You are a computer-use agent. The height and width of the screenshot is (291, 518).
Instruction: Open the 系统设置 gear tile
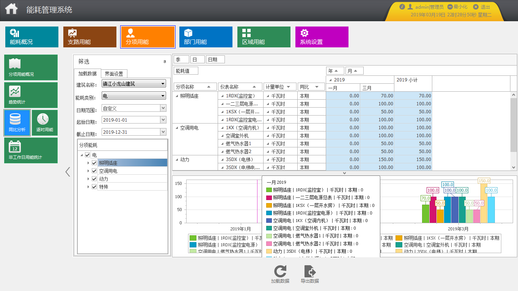[x=322, y=37]
